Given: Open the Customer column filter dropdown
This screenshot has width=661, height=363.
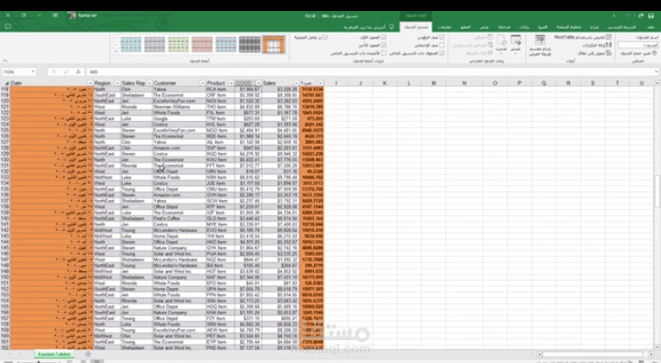Looking at the screenshot, I should (x=203, y=83).
